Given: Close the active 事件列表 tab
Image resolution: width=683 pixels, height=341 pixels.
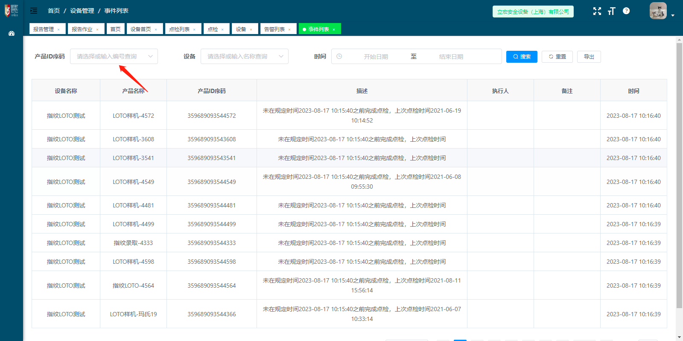Looking at the screenshot, I should pyautogui.click(x=334, y=29).
